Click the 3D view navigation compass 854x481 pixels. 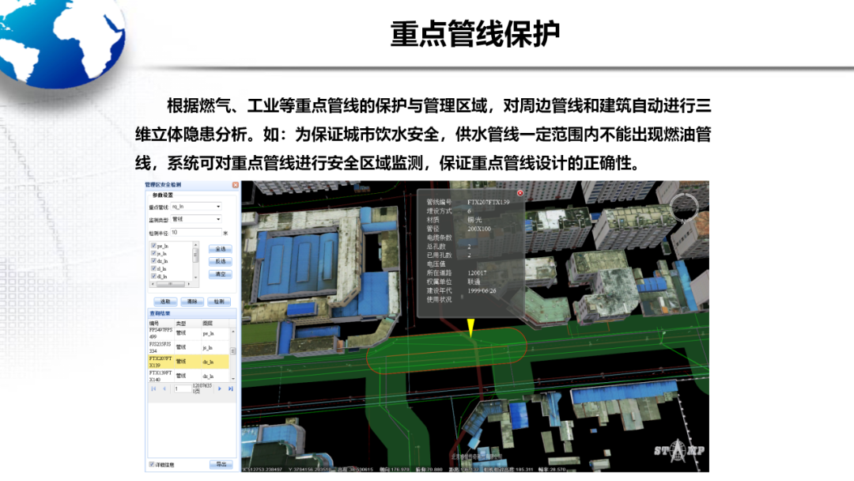(x=684, y=207)
